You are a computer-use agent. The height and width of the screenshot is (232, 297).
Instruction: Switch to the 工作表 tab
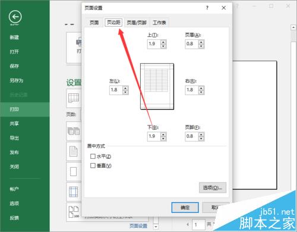pos(159,23)
